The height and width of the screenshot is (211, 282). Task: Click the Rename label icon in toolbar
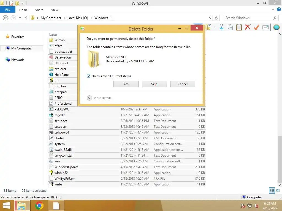265,27
